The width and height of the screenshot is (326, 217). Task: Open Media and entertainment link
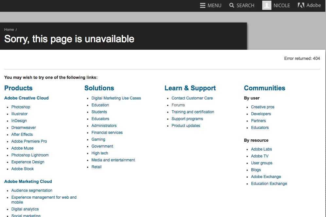coord(113,160)
